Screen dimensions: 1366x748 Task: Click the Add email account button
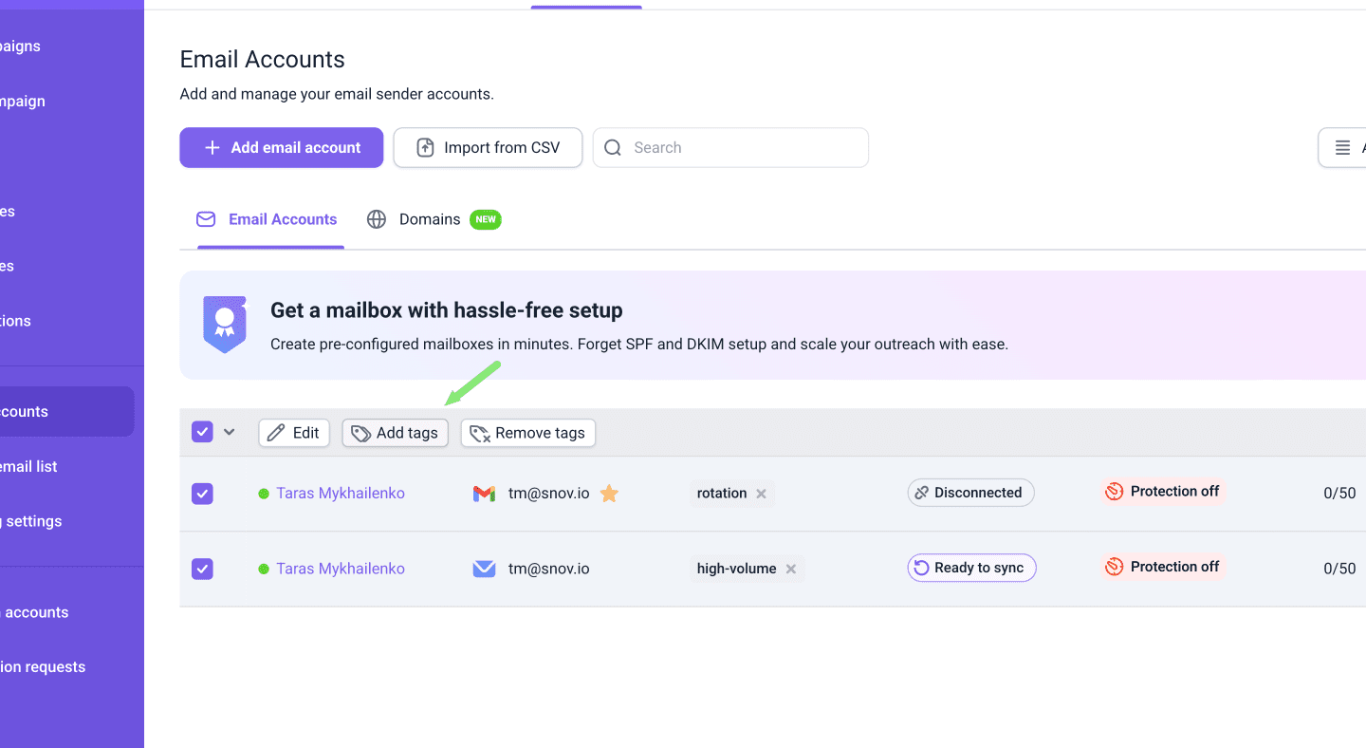282,148
